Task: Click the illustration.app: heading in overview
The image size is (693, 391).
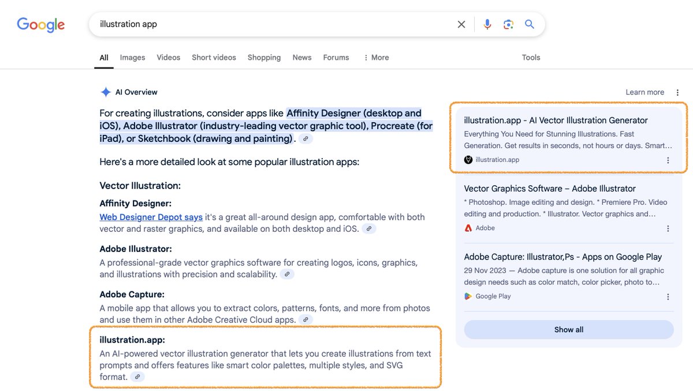Action: coord(132,340)
